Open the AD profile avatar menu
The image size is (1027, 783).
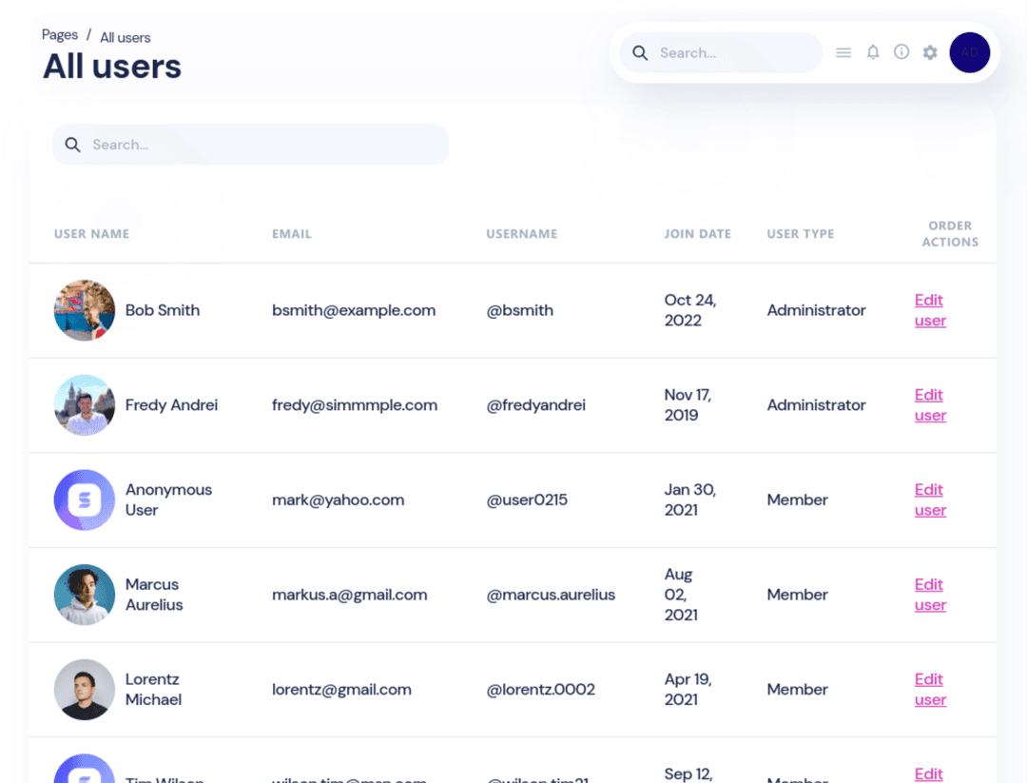[x=970, y=52]
